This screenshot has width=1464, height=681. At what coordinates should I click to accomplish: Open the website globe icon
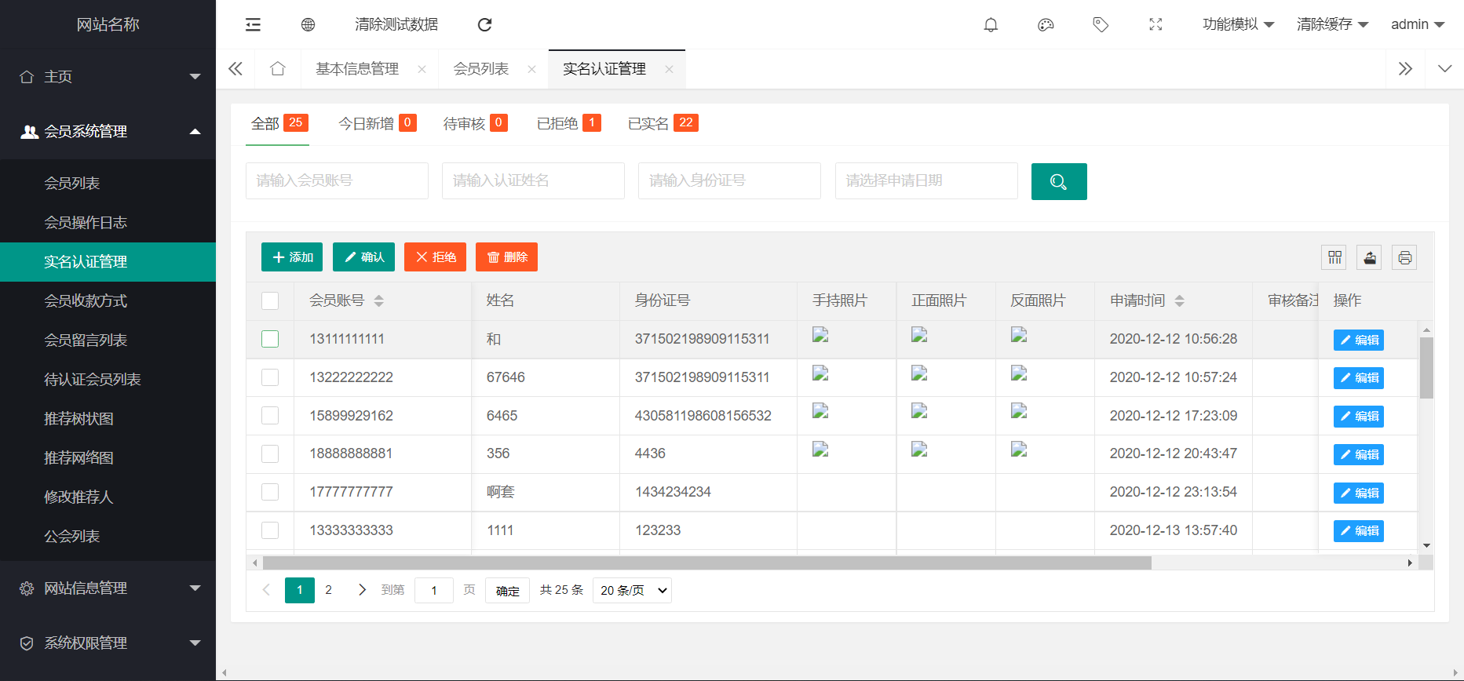pos(308,24)
